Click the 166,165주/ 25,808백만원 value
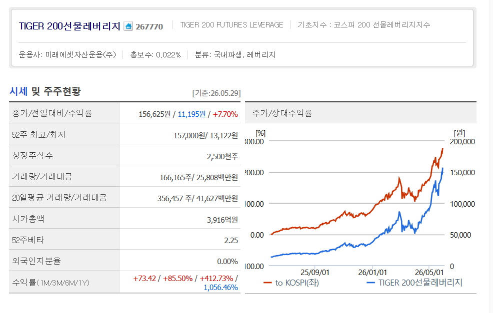 click(198, 177)
